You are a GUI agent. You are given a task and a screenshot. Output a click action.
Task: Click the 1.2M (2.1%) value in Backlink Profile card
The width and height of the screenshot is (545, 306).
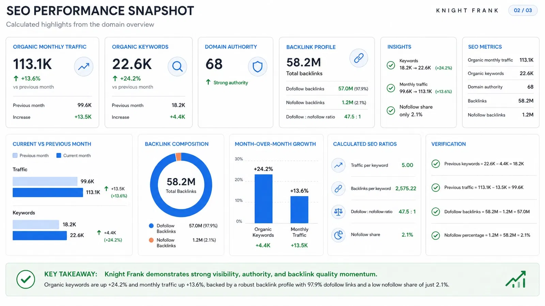point(354,102)
